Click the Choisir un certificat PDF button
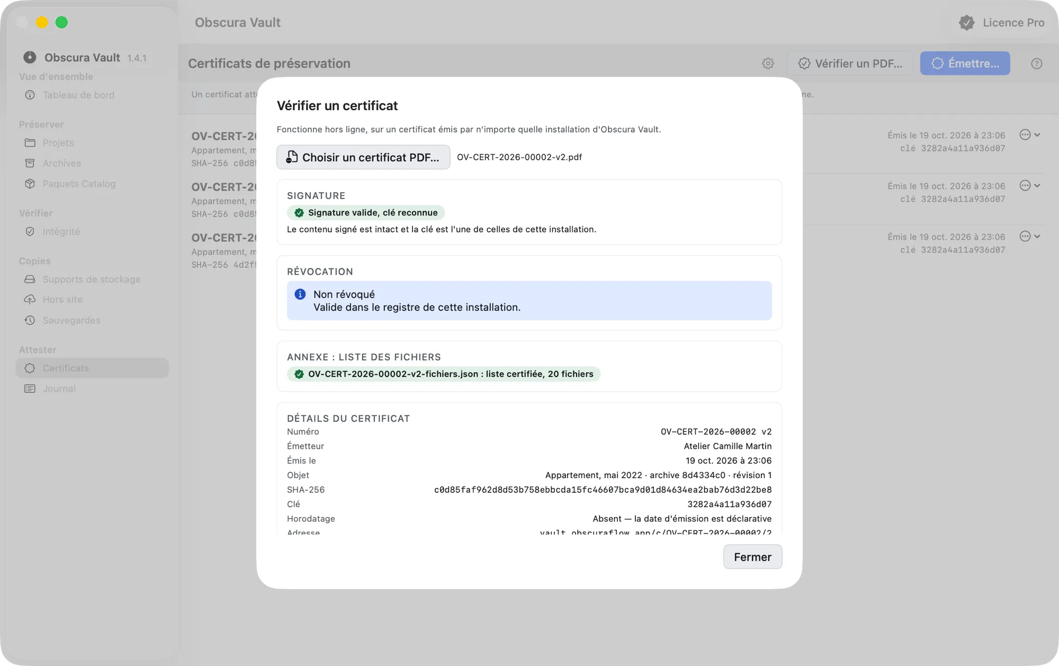 [363, 157]
